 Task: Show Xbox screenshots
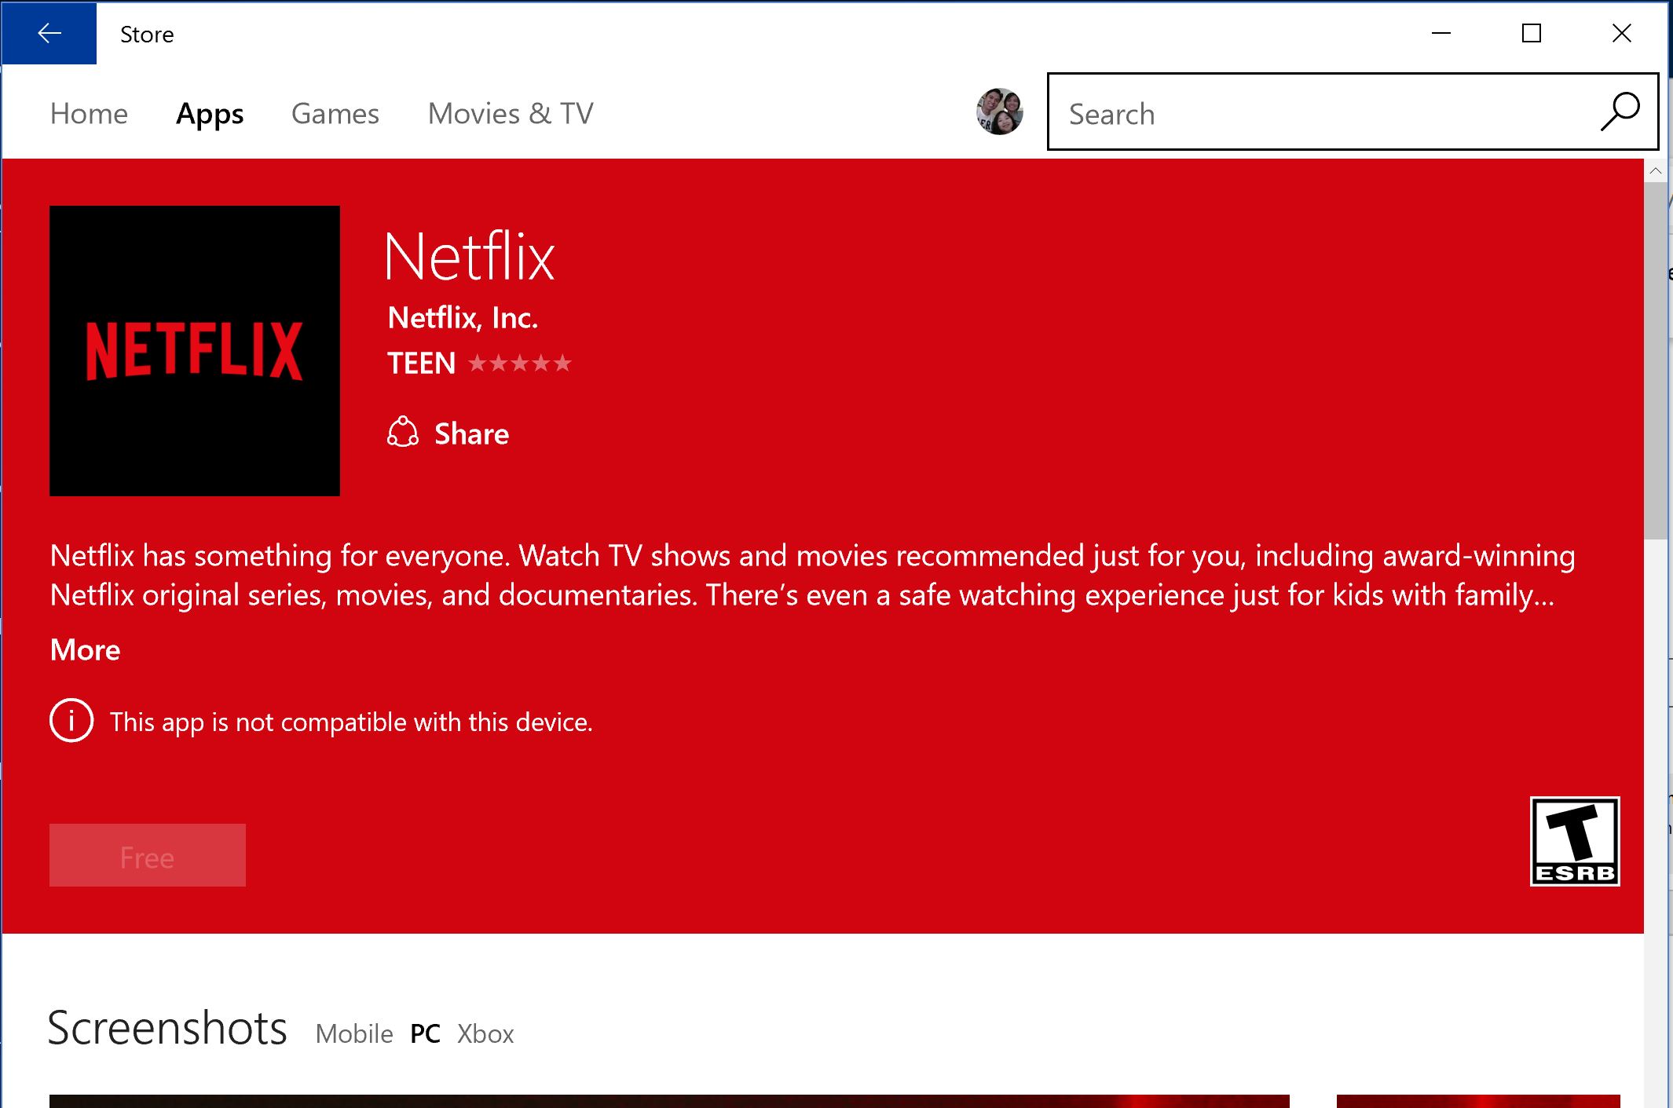[485, 1033]
